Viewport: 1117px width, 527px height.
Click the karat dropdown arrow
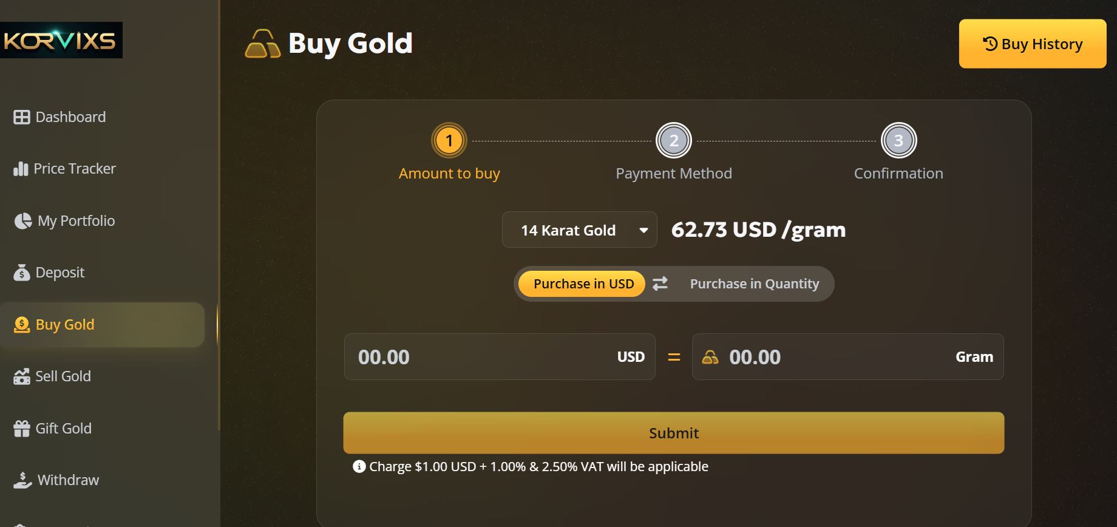643,230
